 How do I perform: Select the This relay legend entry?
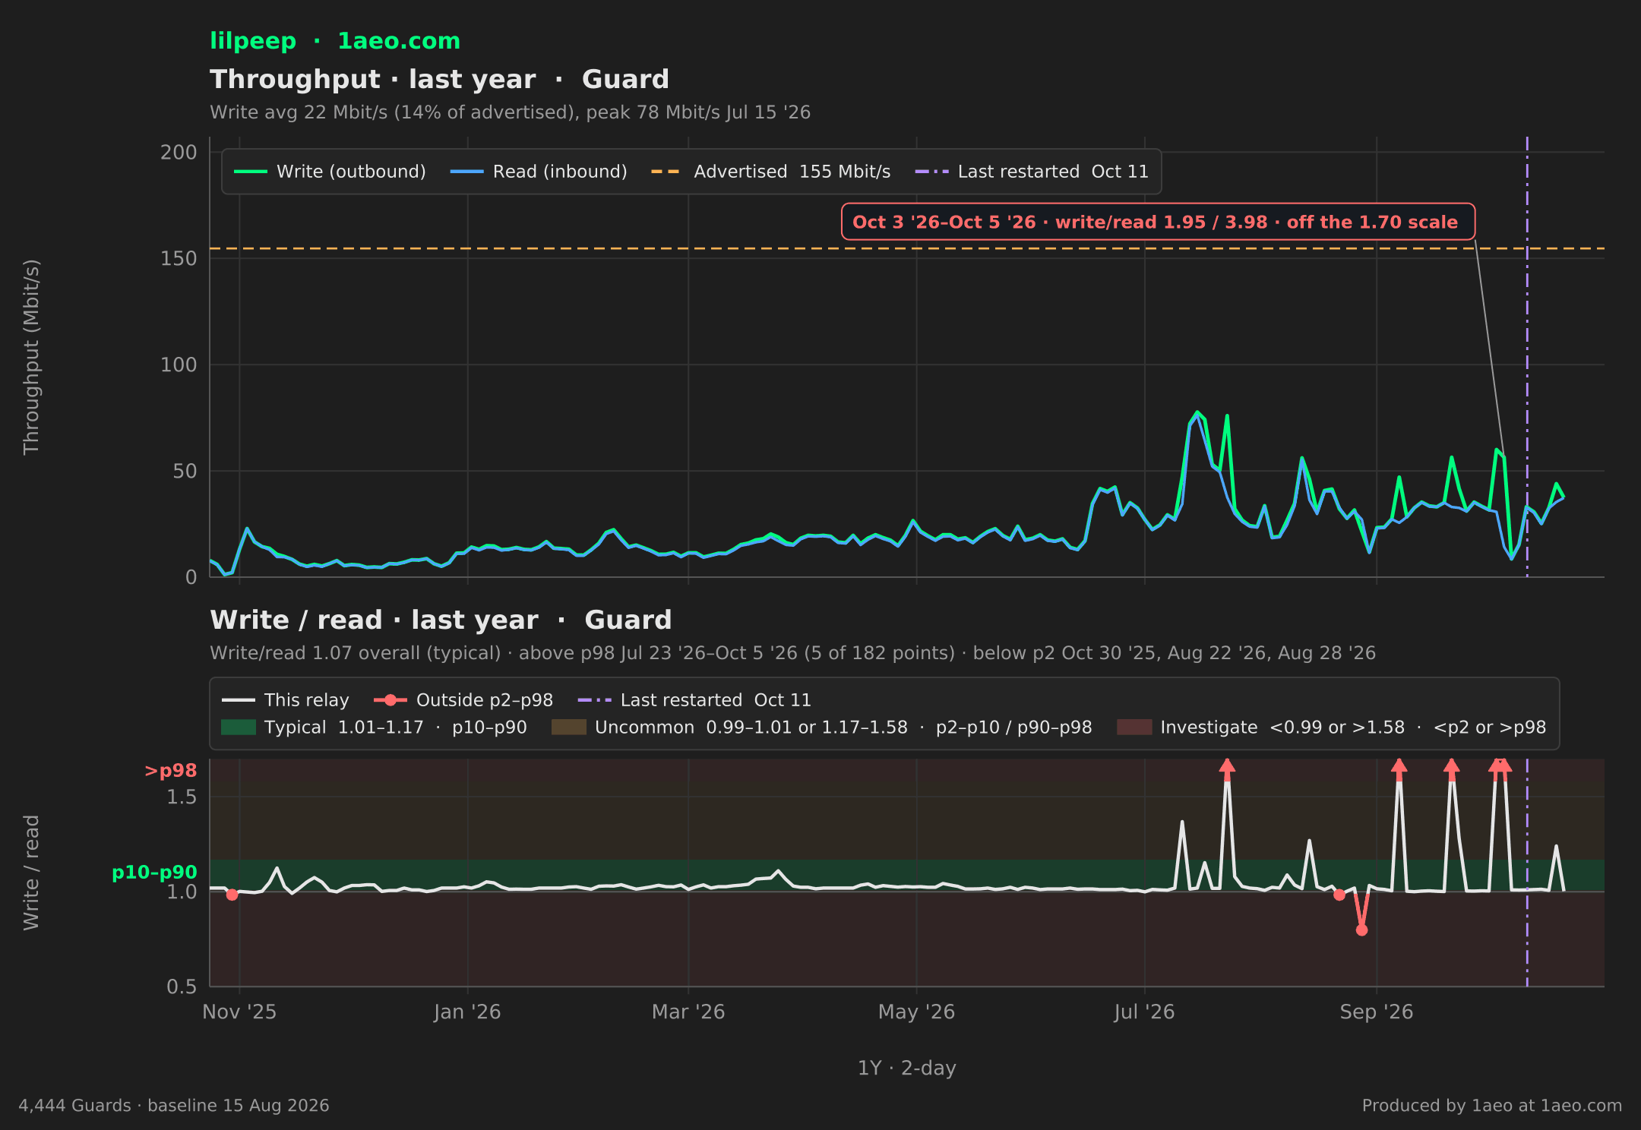tap(286, 700)
